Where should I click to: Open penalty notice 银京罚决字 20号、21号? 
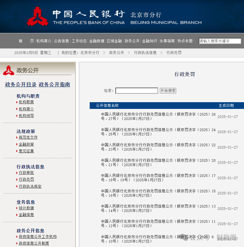click(158, 163)
